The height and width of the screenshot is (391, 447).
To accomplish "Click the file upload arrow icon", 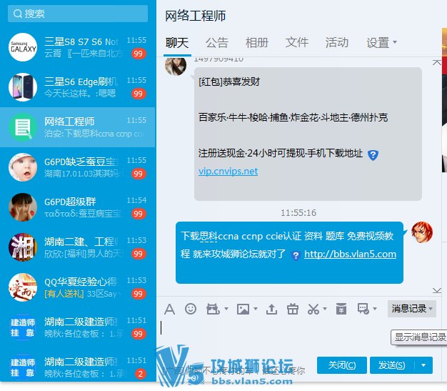I will pos(271,309).
